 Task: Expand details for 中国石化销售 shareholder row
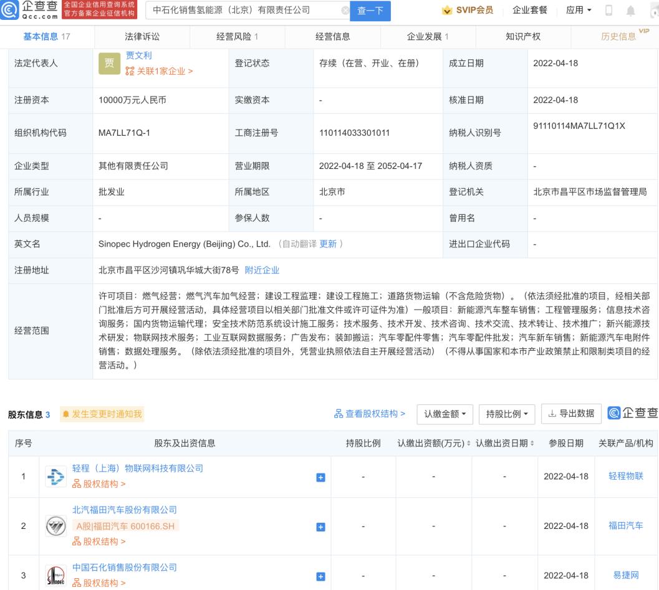pyautogui.click(x=320, y=575)
